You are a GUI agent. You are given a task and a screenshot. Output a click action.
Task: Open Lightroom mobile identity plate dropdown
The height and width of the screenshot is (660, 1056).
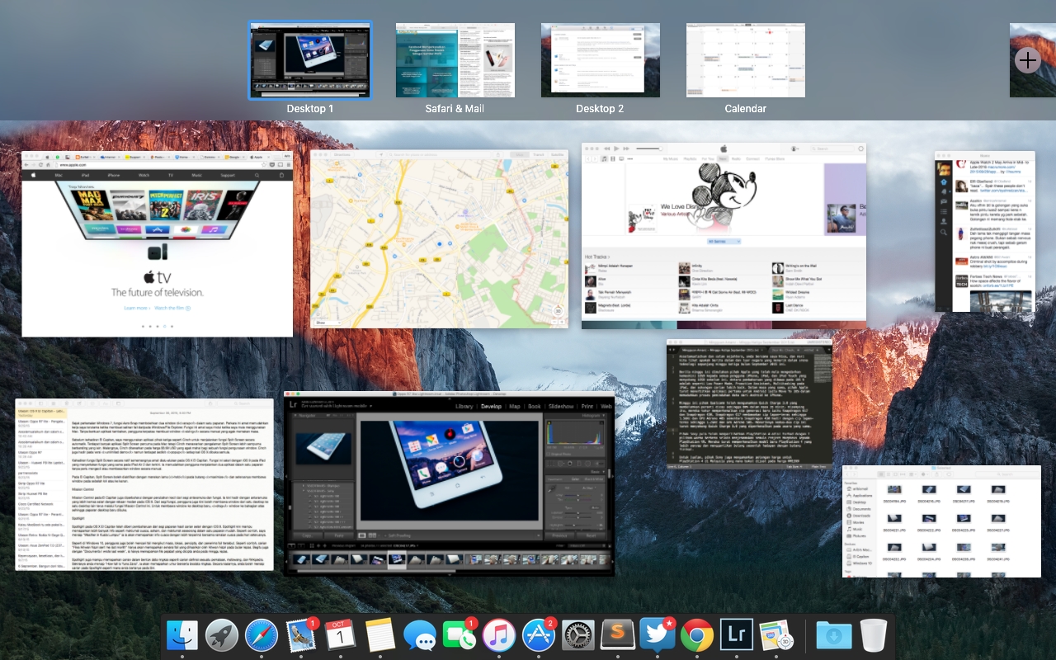pos(370,406)
